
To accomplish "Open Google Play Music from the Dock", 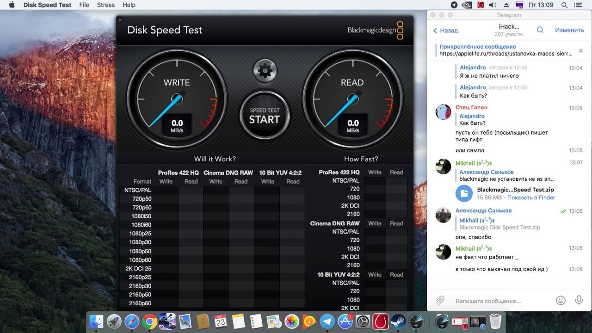I will point(309,321).
